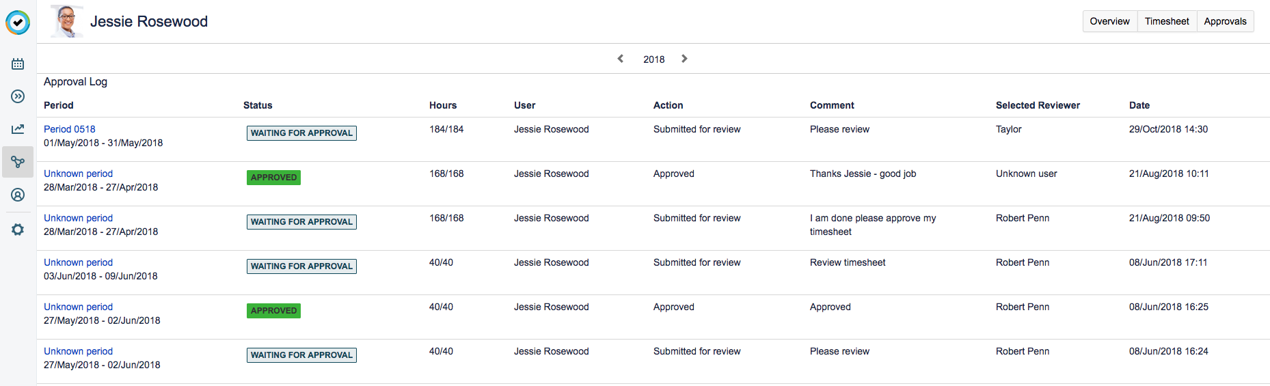The height and width of the screenshot is (386, 1270).
Task: Open Unknown period link for 03/Jun/2018
Action: [x=78, y=262]
